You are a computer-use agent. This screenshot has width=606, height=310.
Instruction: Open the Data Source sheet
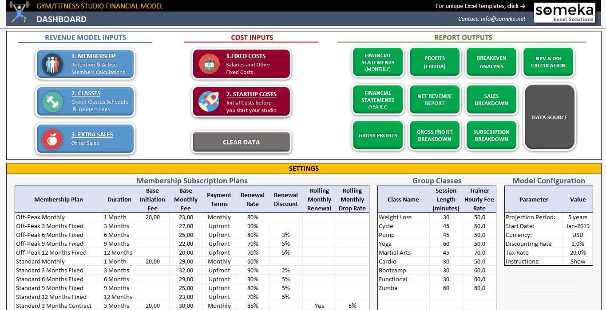coord(550,117)
